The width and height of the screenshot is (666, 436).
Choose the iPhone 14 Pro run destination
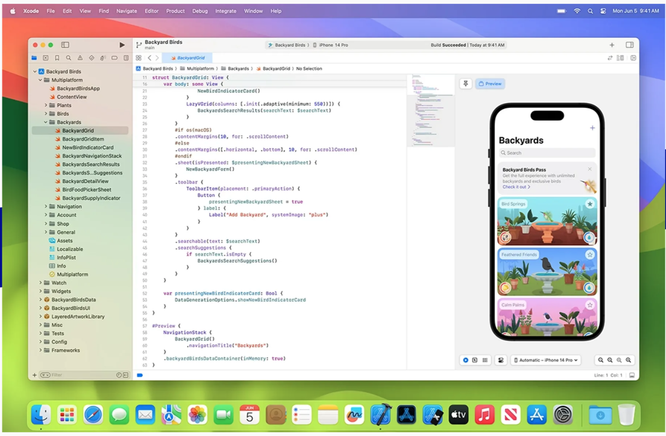(x=330, y=45)
